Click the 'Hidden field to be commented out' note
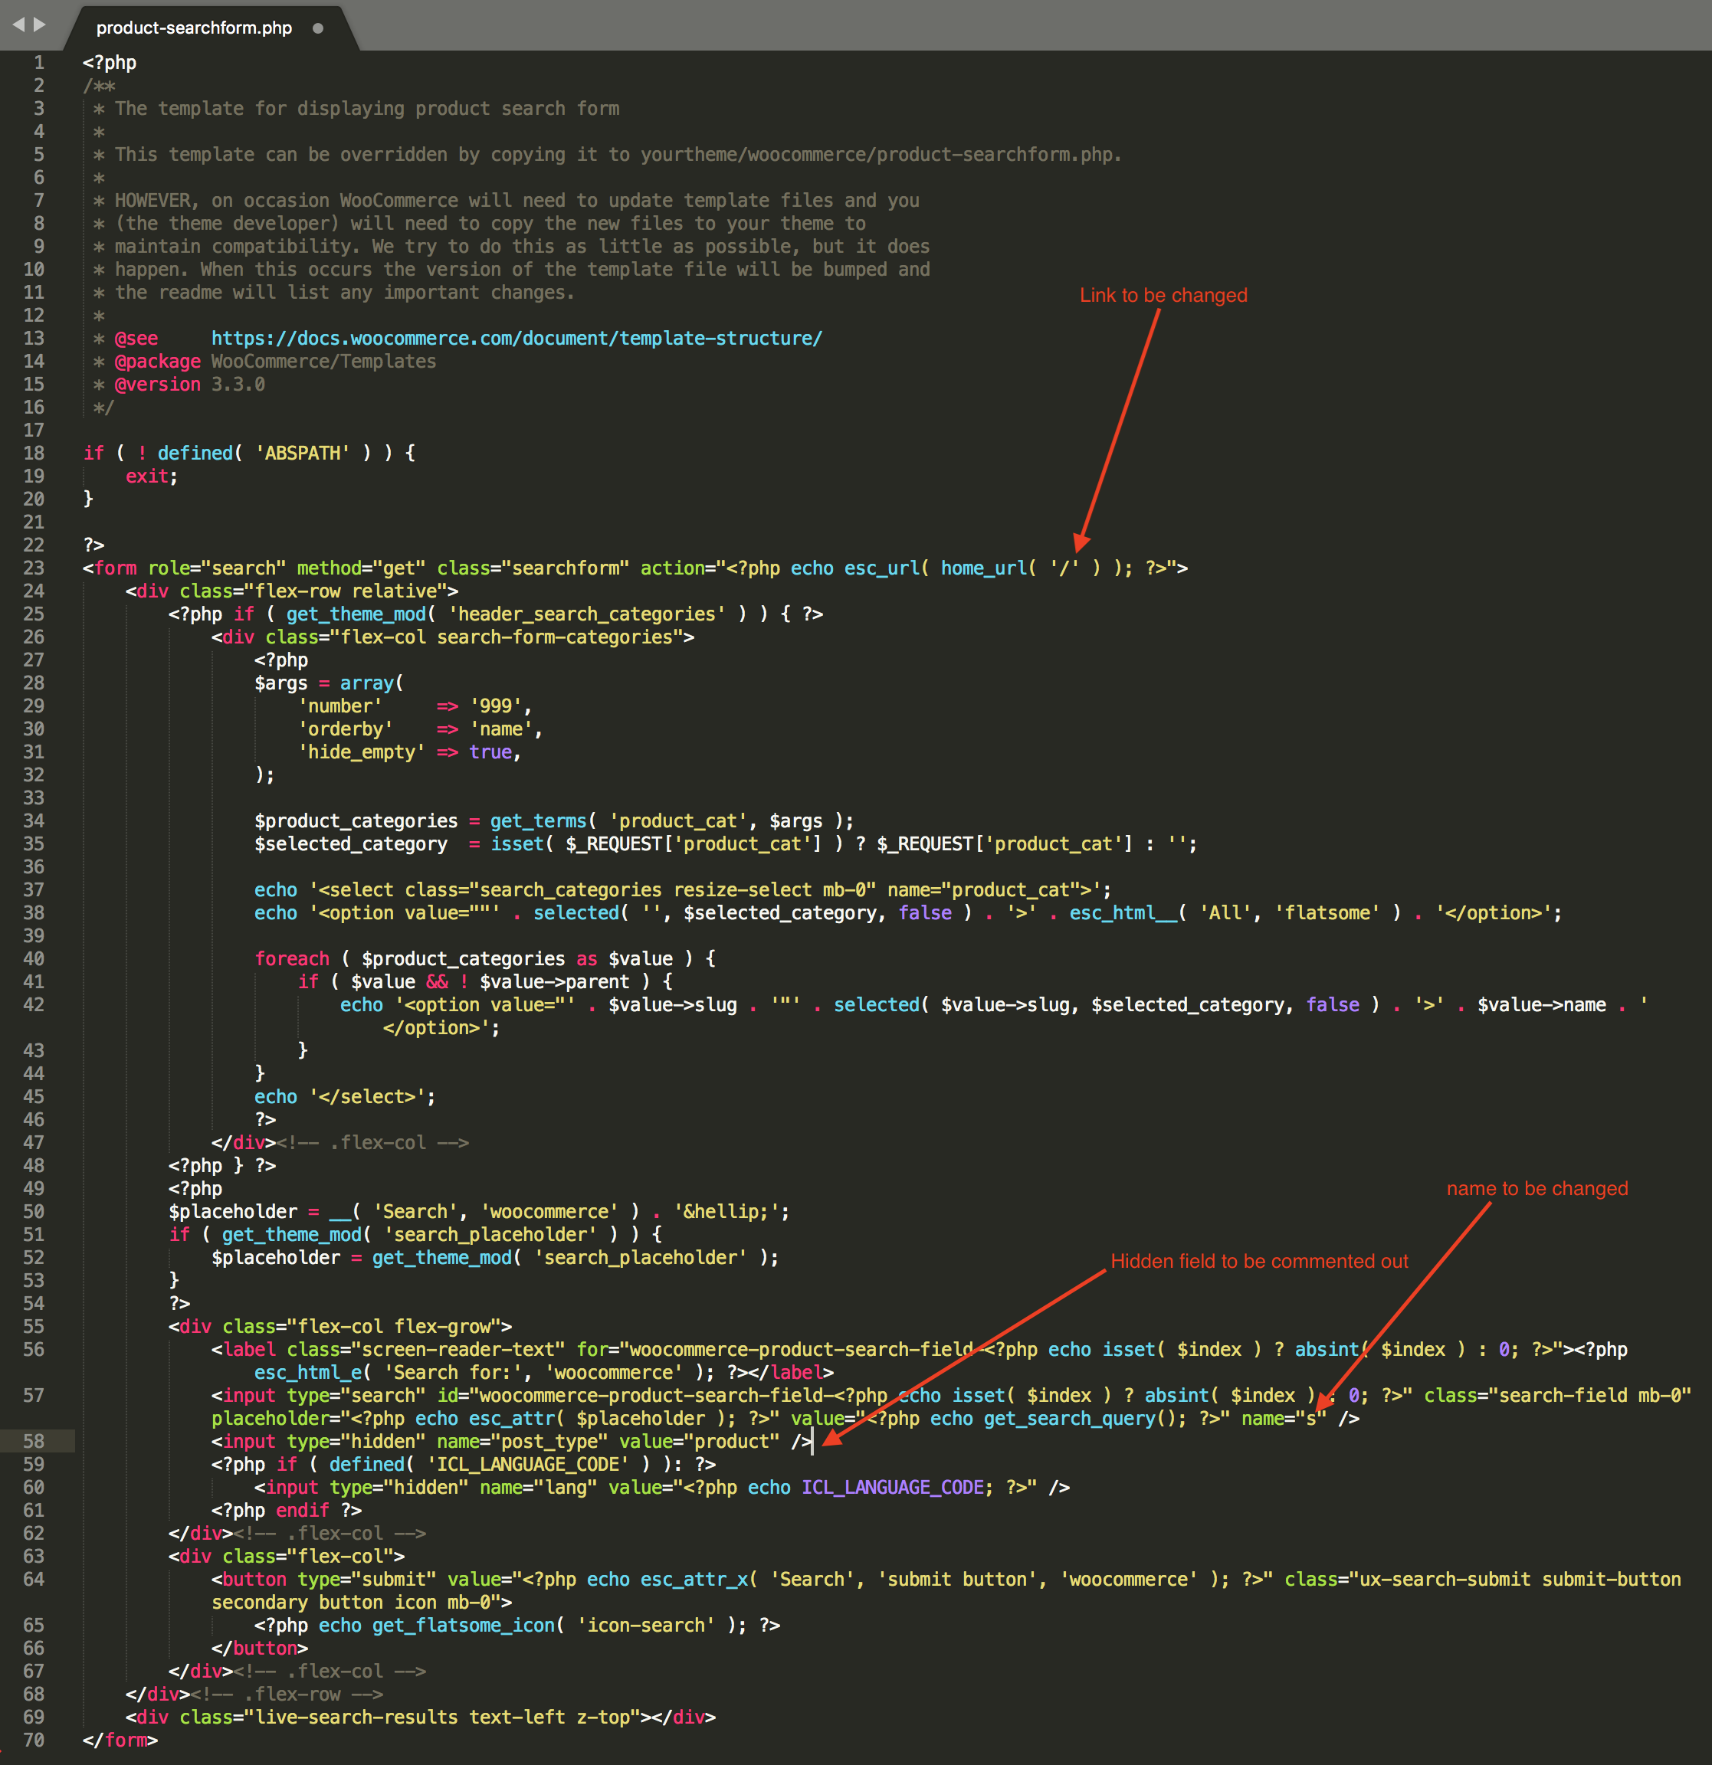1712x1765 pixels. coord(1259,1261)
